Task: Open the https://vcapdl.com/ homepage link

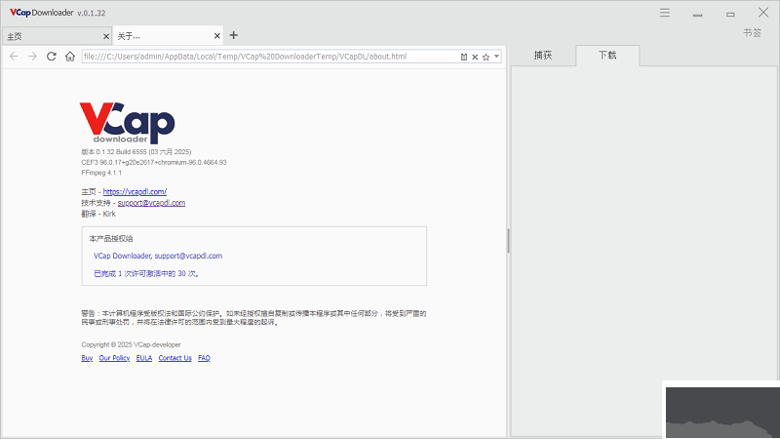Action: pos(135,191)
